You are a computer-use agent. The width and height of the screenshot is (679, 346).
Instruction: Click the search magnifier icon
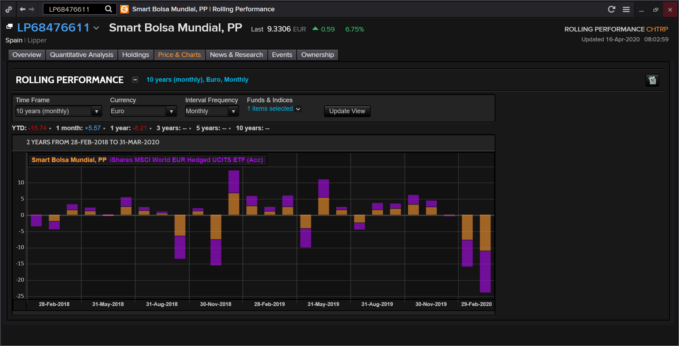tap(109, 9)
